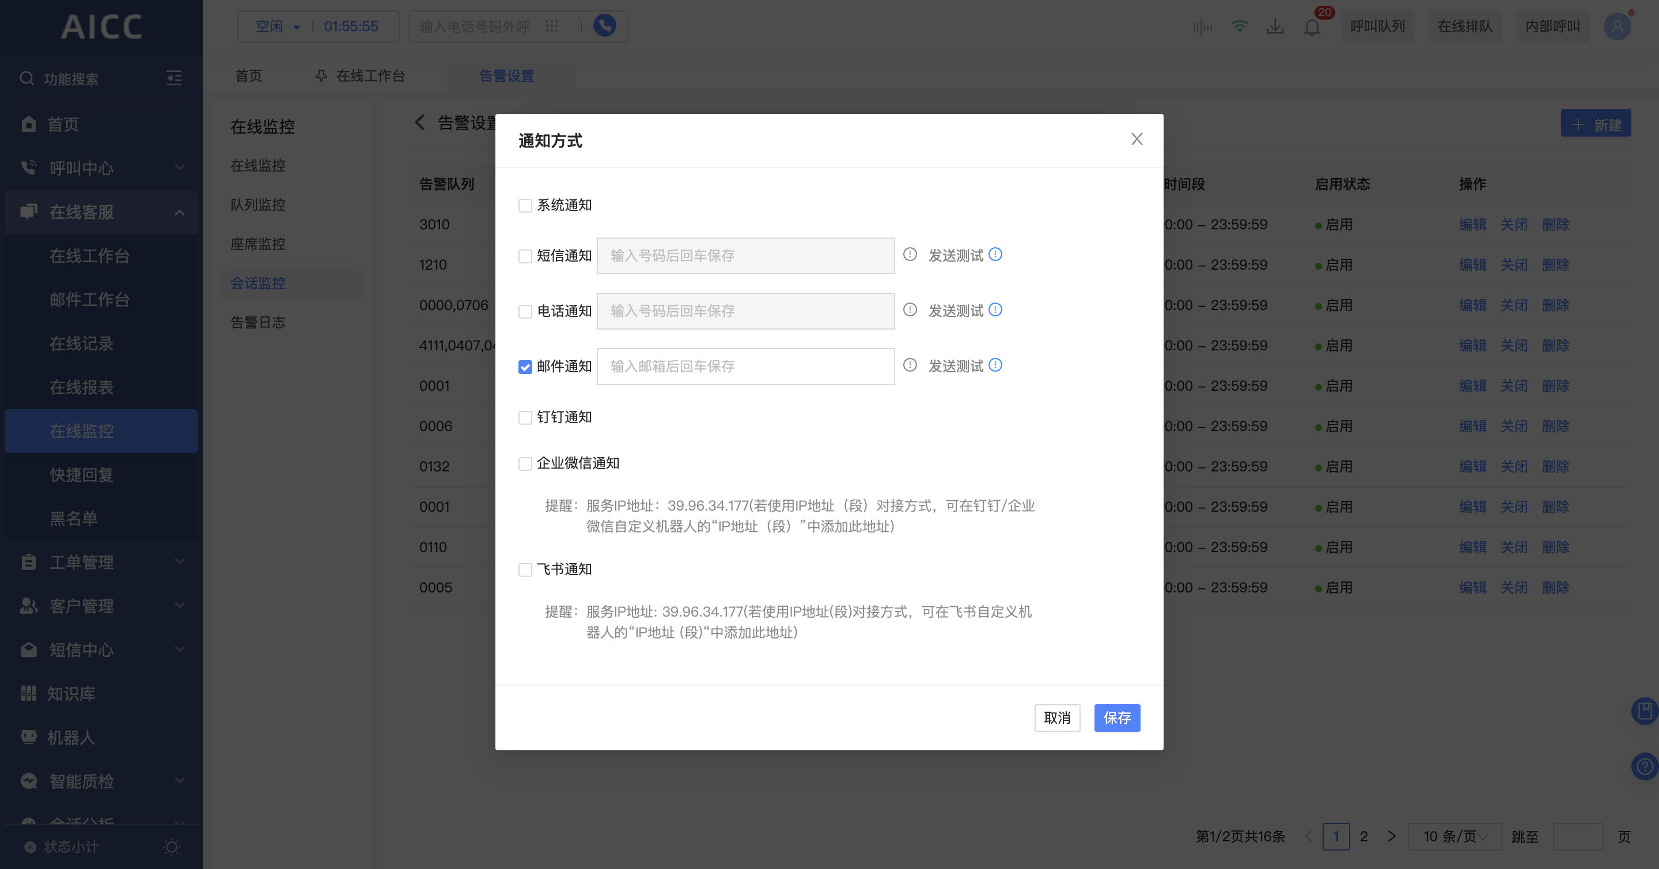Viewport: 1659px width, 869px height.
Task: Enable the 钉钉通知 checkbox
Action: pos(525,417)
